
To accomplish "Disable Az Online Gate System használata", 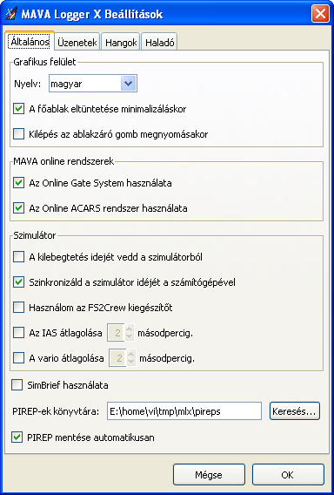I will click(x=18, y=183).
